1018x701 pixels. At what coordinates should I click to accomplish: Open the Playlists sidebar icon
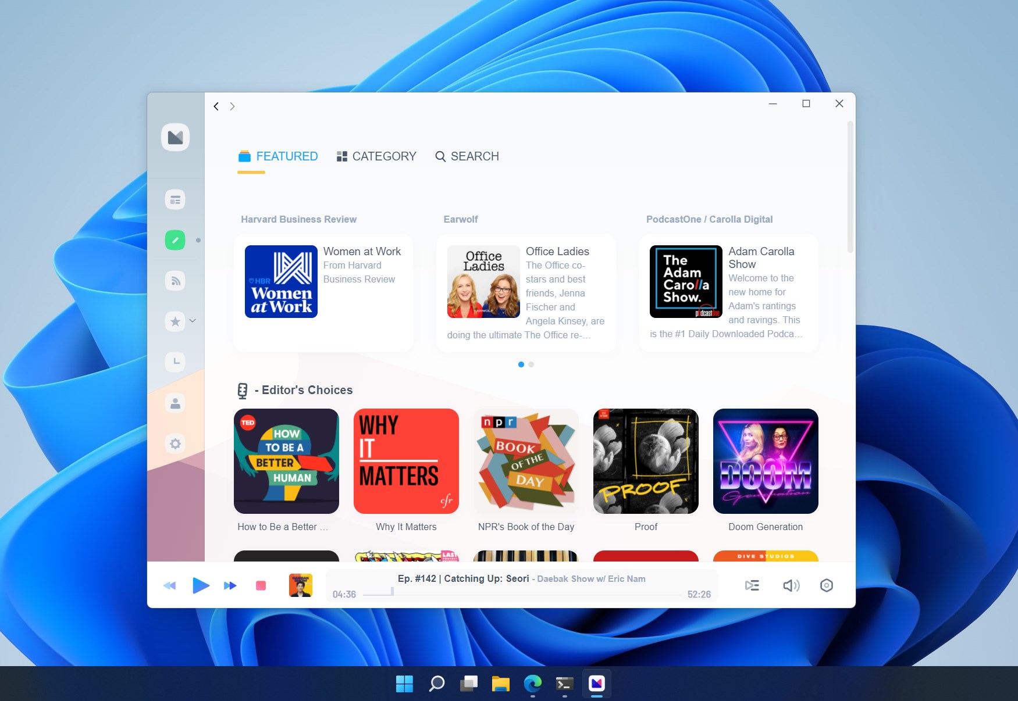pyautogui.click(x=176, y=199)
